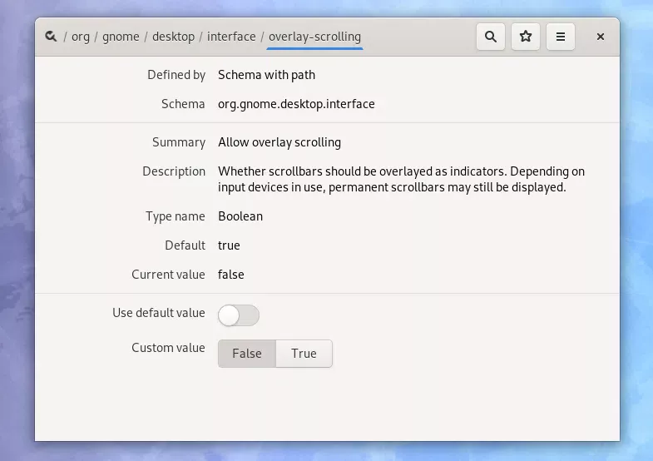Click the Use default value label
This screenshot has width=653, height=461.
point(159,313)
